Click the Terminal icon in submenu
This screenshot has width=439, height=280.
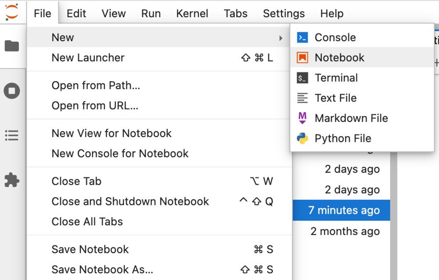point(302,78)
